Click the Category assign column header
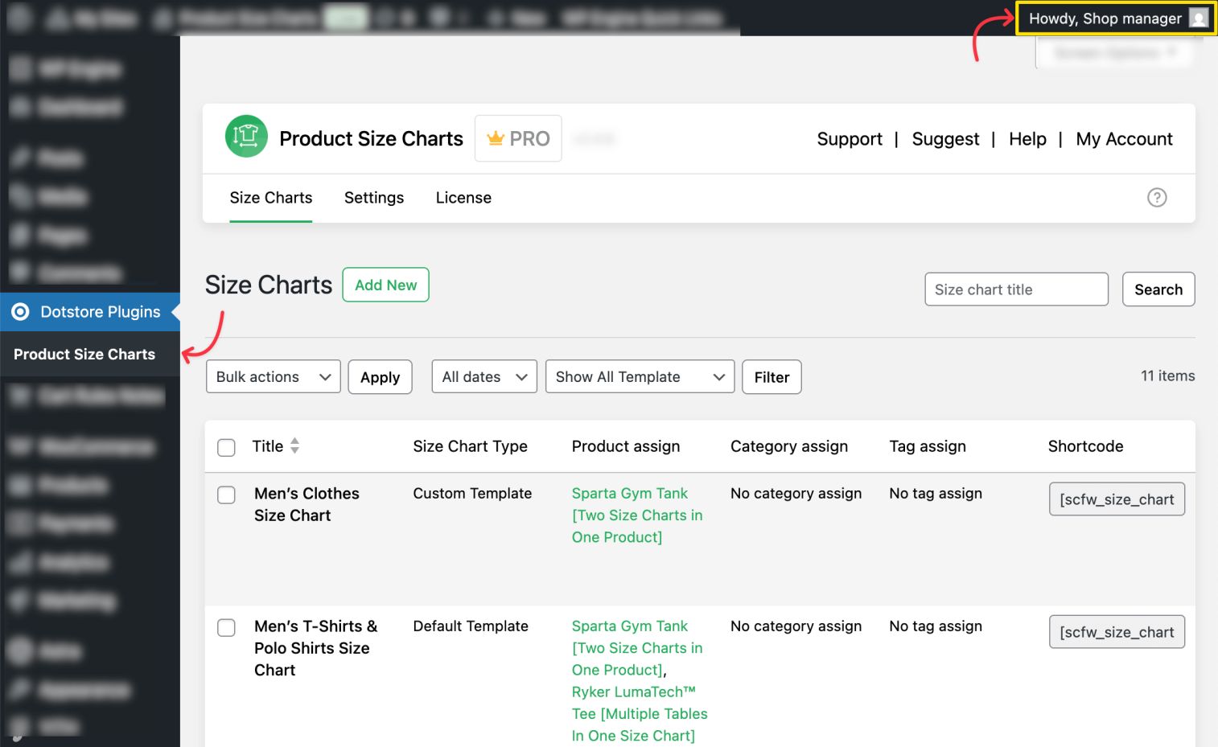The height and width of the screenshot is (747, 1218). coord(789,446)
